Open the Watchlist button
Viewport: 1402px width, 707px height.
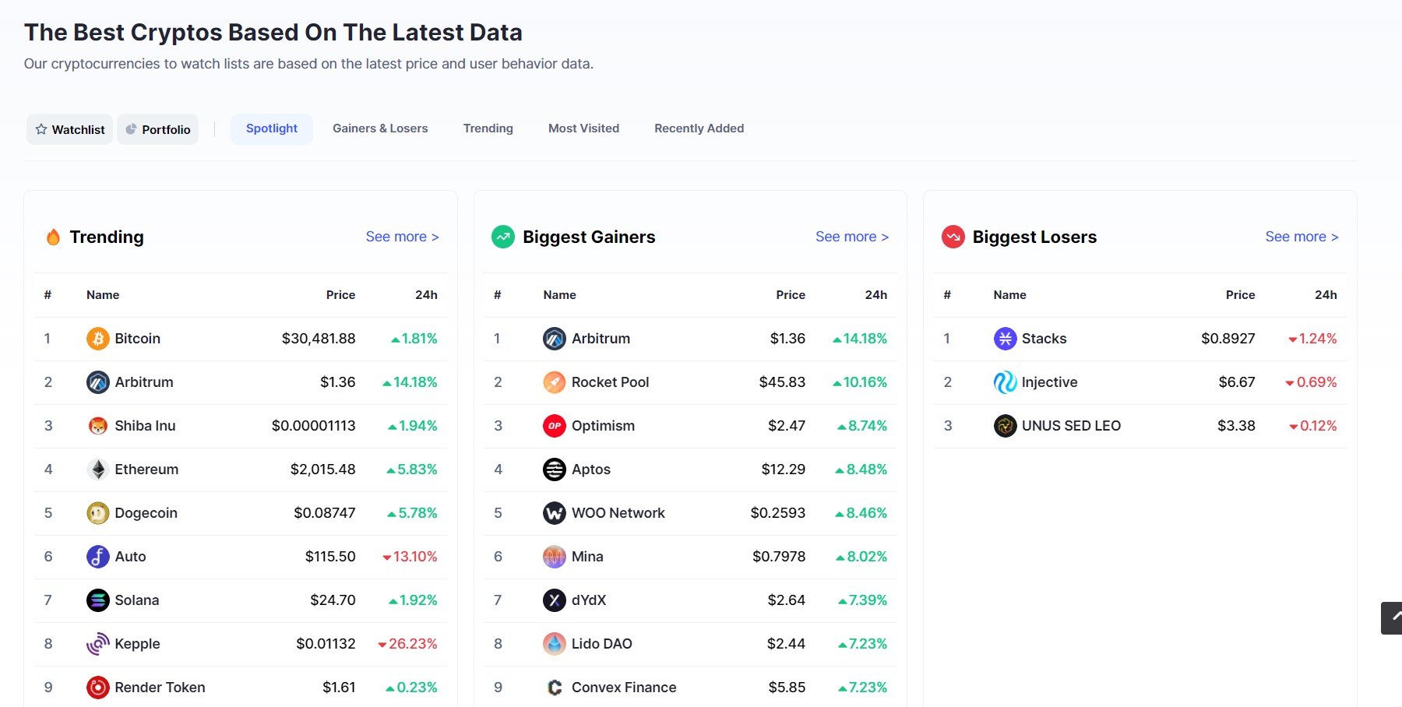(x=70, y=129)
